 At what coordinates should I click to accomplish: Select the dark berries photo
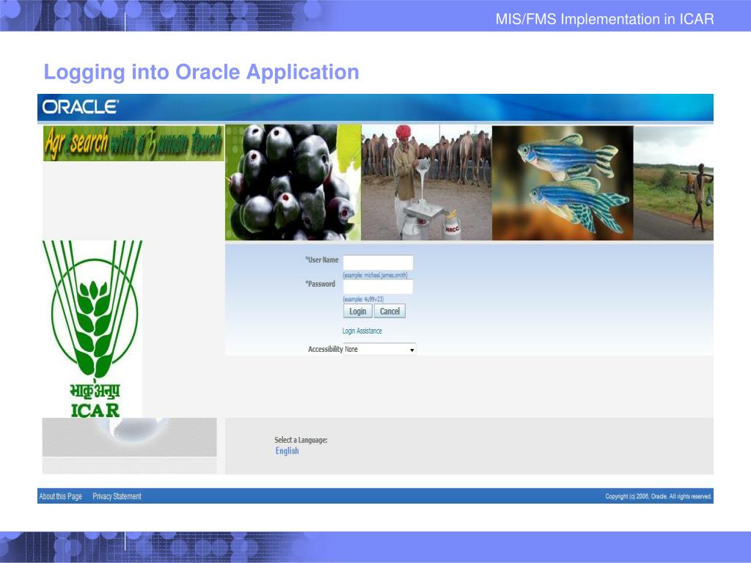(293, 183)
